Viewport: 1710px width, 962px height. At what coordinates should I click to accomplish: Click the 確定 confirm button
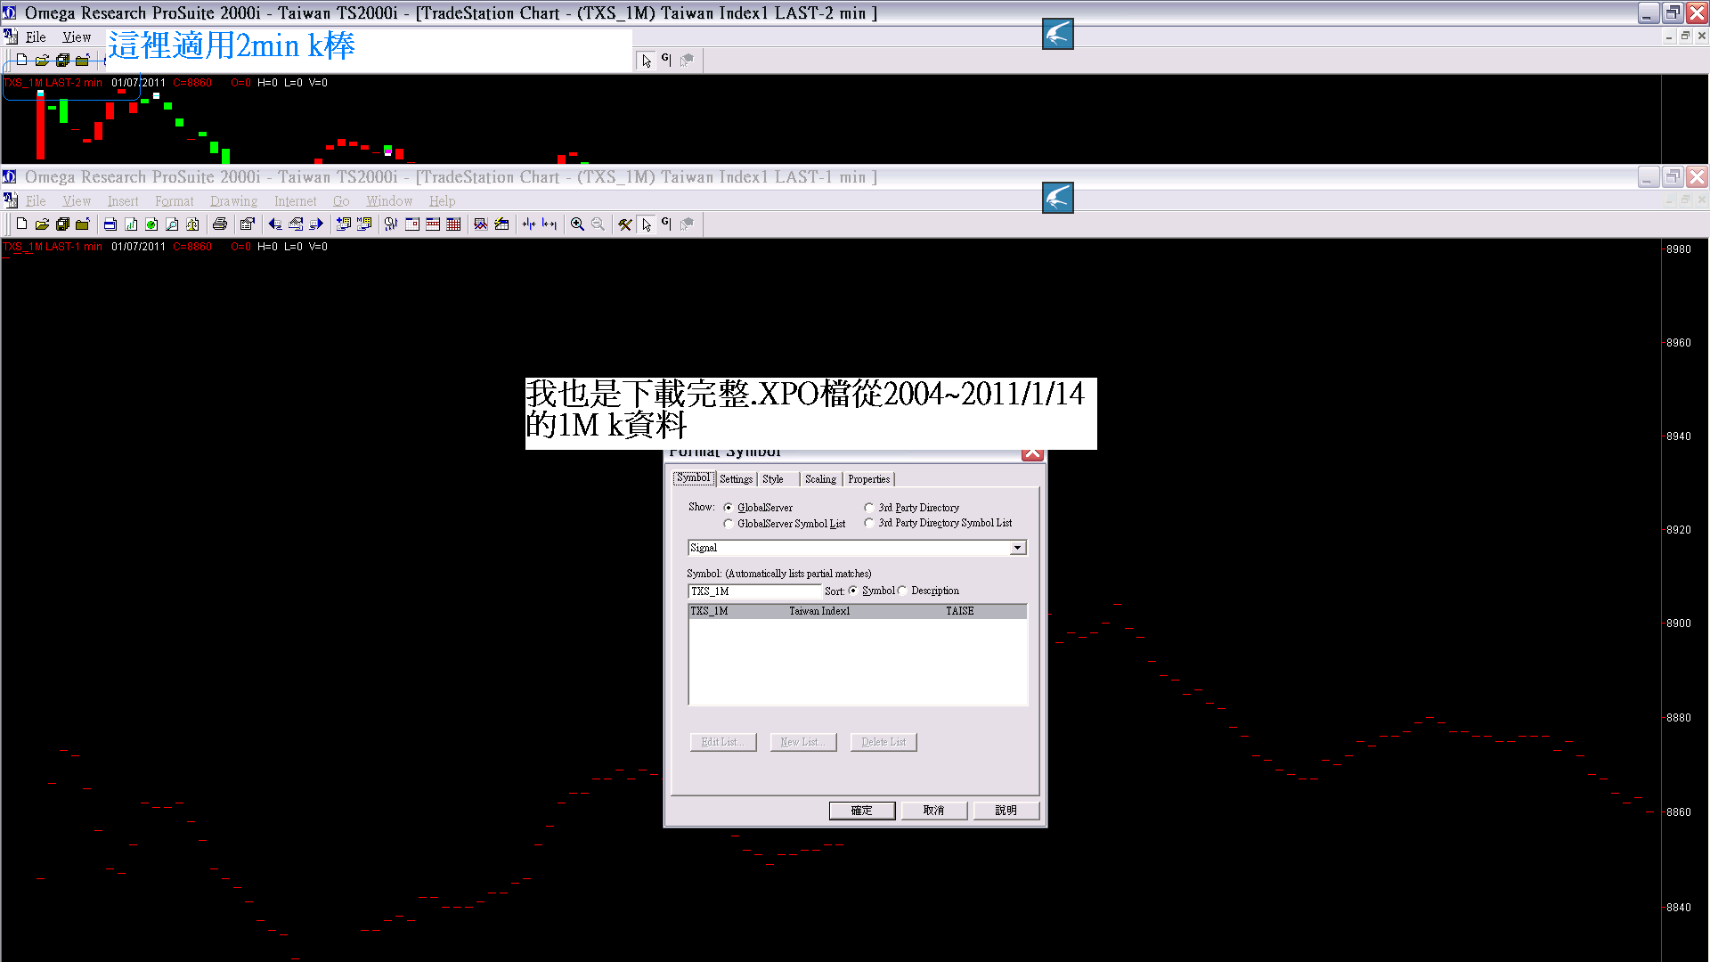point(861,811)
